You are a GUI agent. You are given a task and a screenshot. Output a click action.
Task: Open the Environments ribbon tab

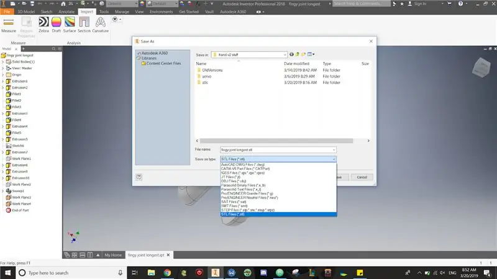point(161,12)
